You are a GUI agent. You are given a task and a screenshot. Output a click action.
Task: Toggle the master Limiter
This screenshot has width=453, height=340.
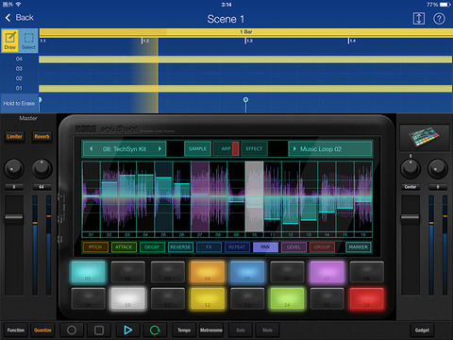click(x=14, y=136)
